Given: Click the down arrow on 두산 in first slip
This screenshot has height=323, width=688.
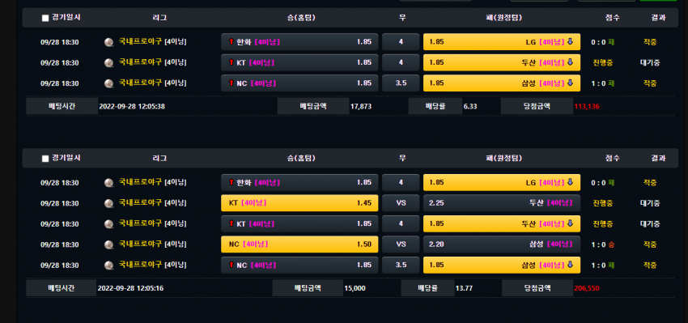Looking at the screenshot, I should click(570, 62).
